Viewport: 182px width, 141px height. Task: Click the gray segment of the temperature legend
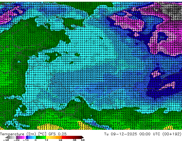pos(12,137)
